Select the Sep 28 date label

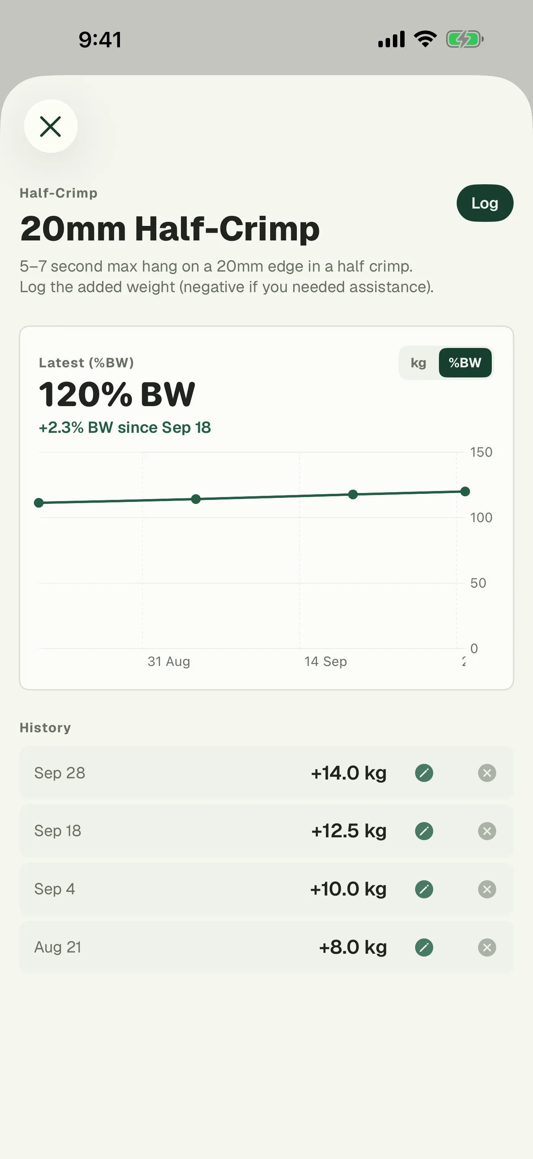pos(59,773)
